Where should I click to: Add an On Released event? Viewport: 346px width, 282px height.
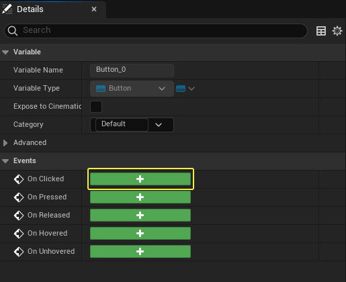pyautogui.click(x=140, y=215)
